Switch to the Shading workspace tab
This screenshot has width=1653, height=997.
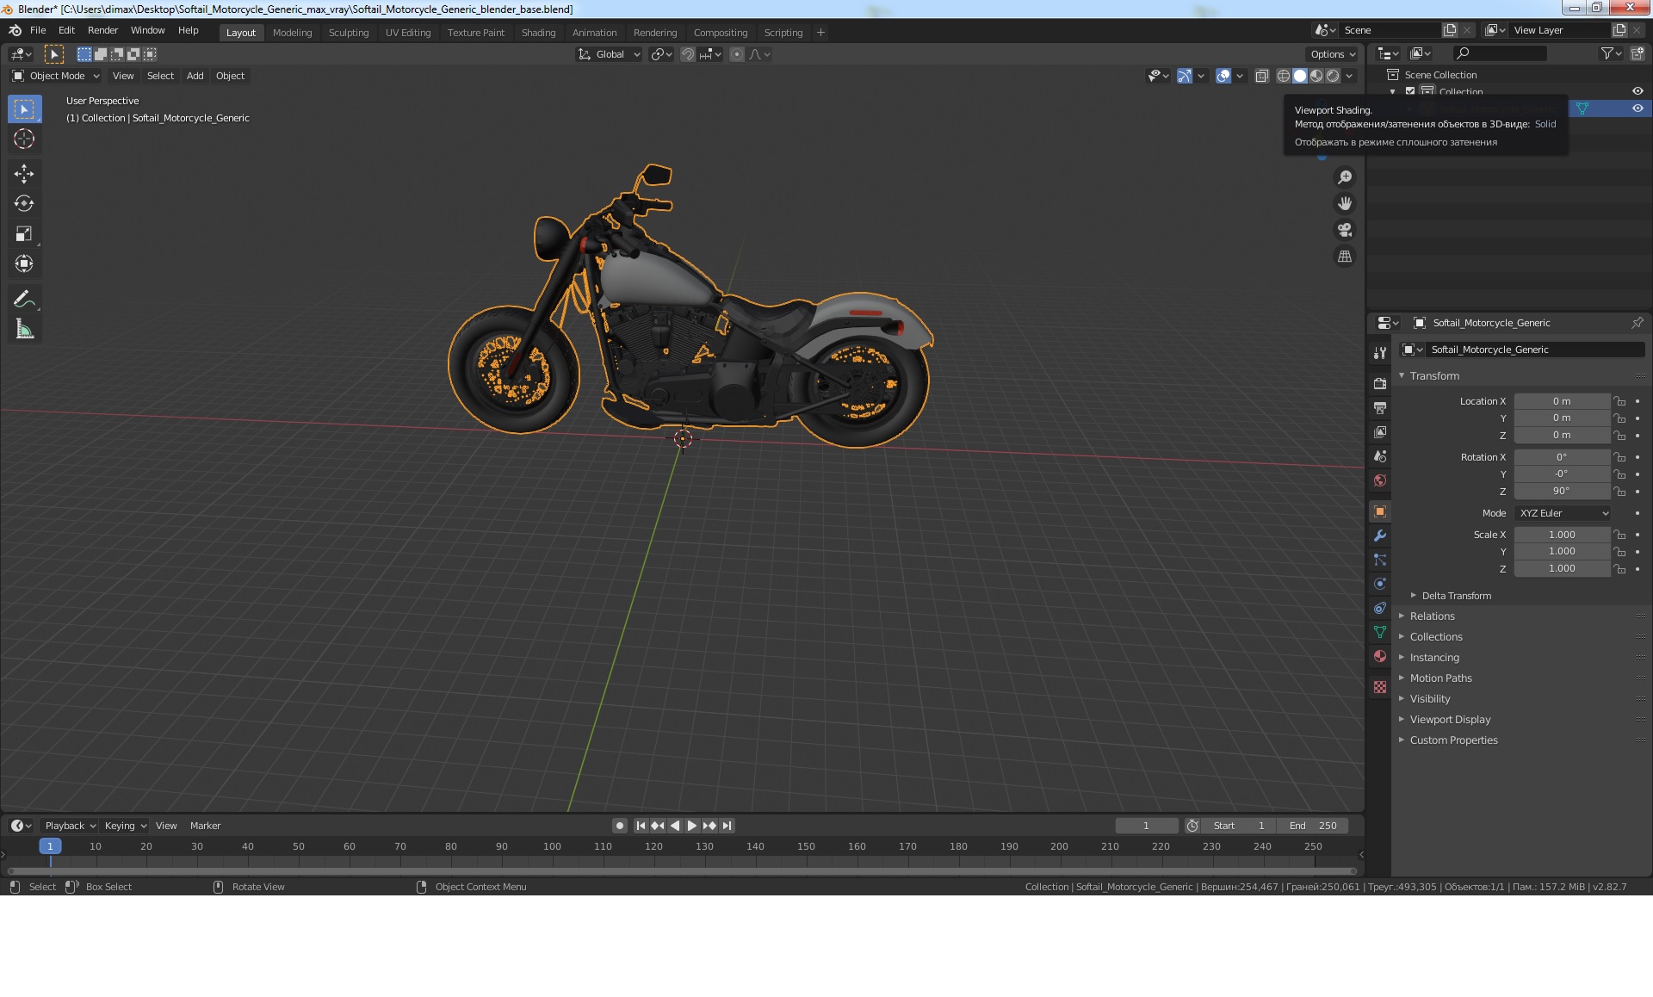click(538, 33)
